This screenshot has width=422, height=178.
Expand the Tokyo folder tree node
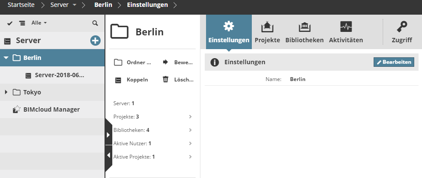[x=6, y=92]
